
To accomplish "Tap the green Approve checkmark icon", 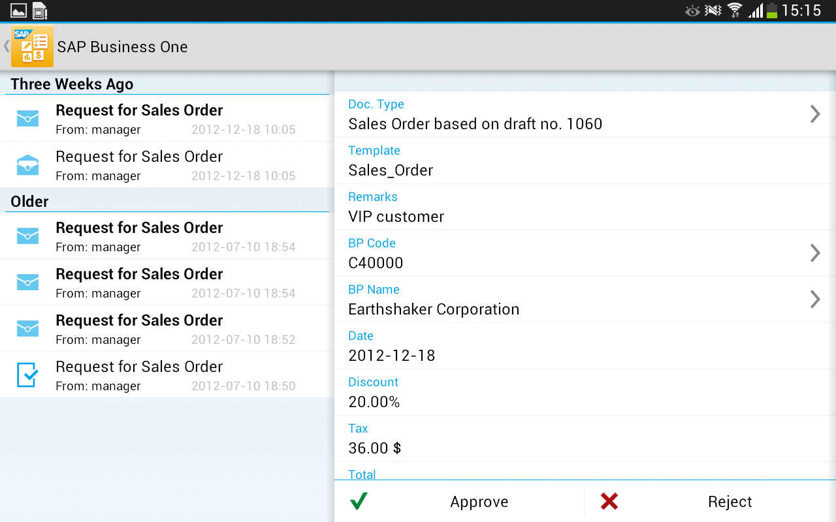I will (x=359, y=501).
